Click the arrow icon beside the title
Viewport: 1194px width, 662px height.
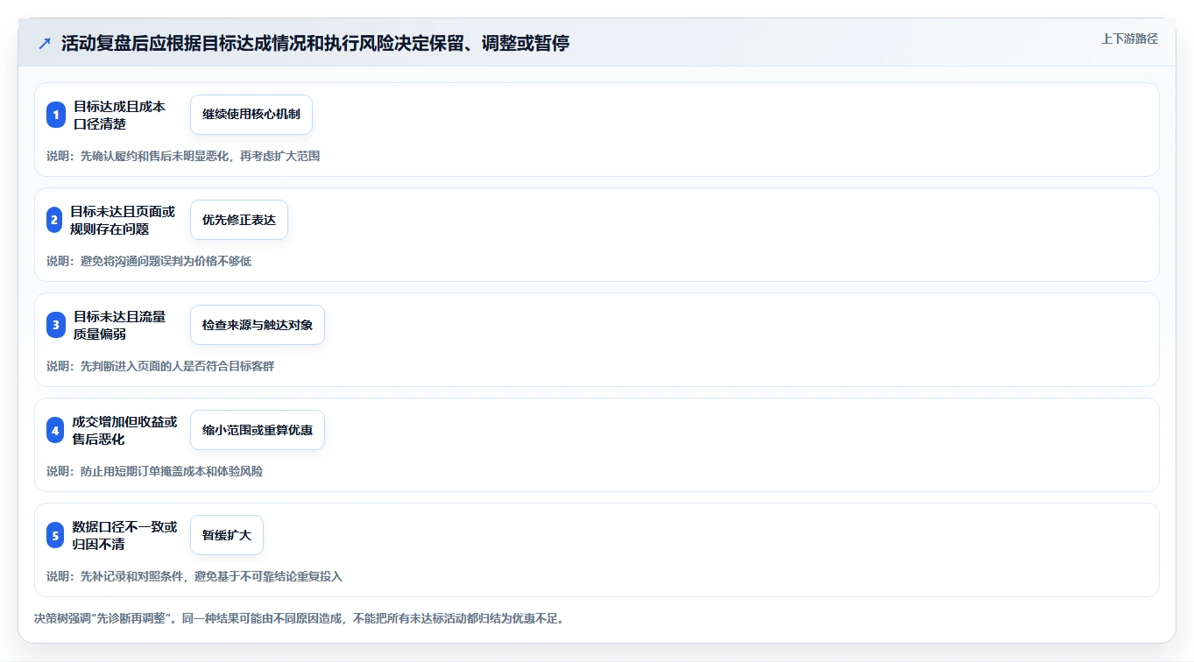45,43
